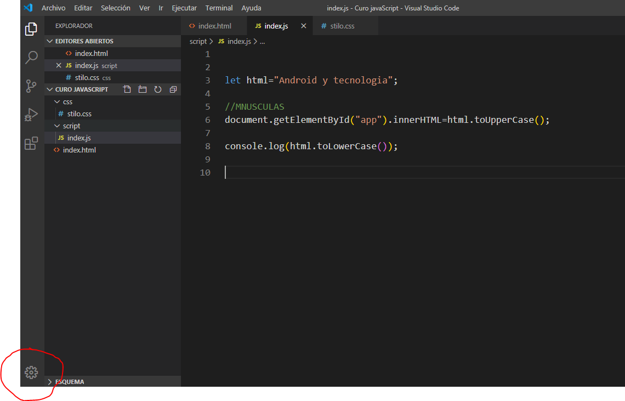
Task: Collapse the EDITORES ABIERTOS section
Action: point(50,41)
